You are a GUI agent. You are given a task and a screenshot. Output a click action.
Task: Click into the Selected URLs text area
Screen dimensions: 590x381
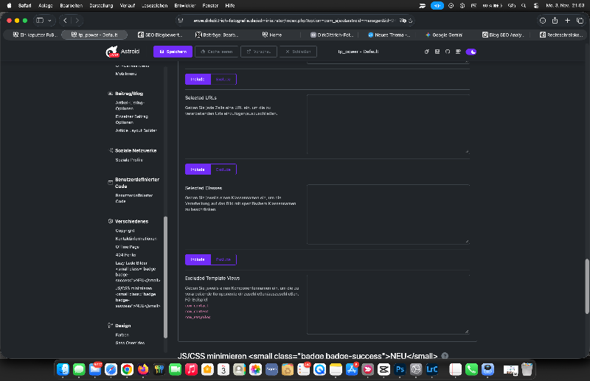387,123
